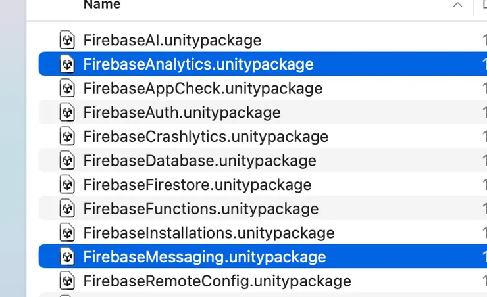Select the FirebaseAuth.unitypackage row
Image resolution: width=487 pixels, height=297 pixels.
pyautogui.click(x=263, y=112)
